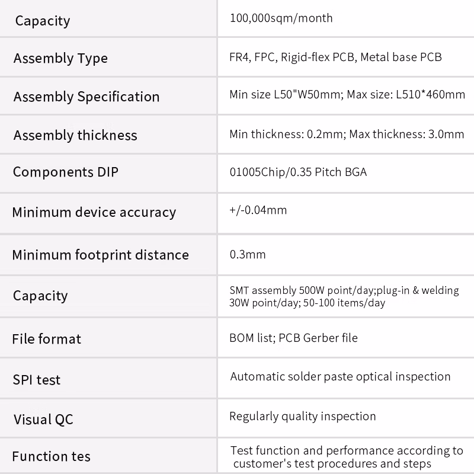Click the Assembly Specification label

[87, 97]
